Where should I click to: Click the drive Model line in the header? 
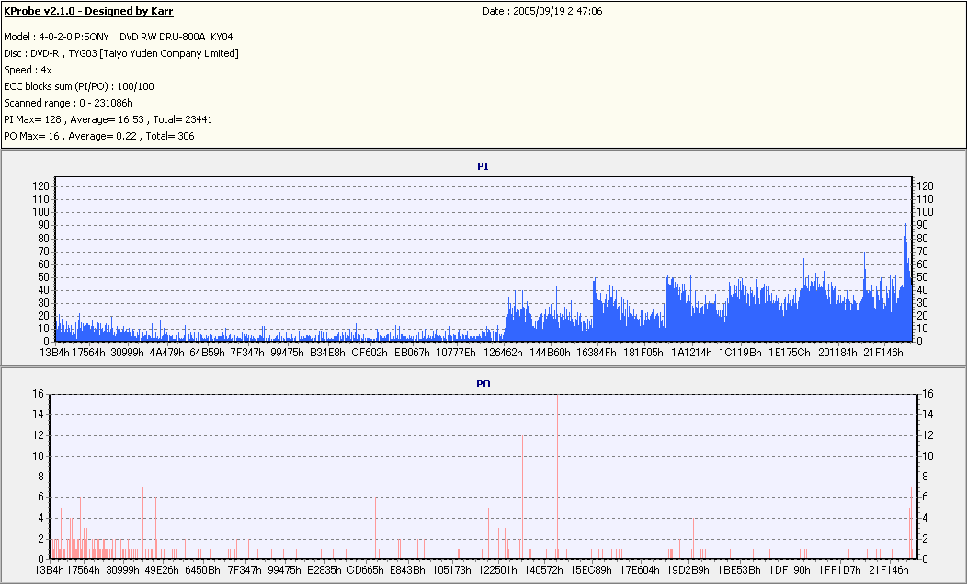(x=118, y=37)
